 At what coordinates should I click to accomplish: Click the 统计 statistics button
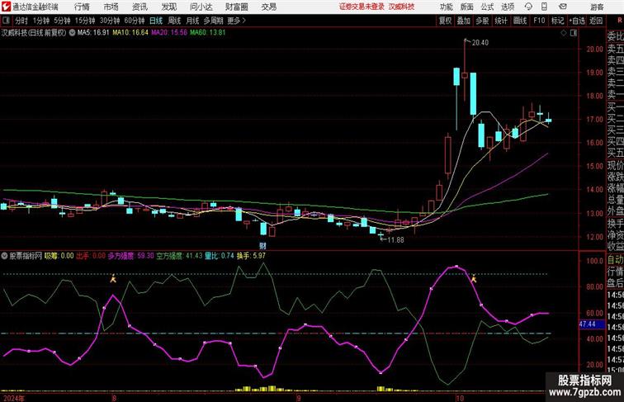(501, 21)
